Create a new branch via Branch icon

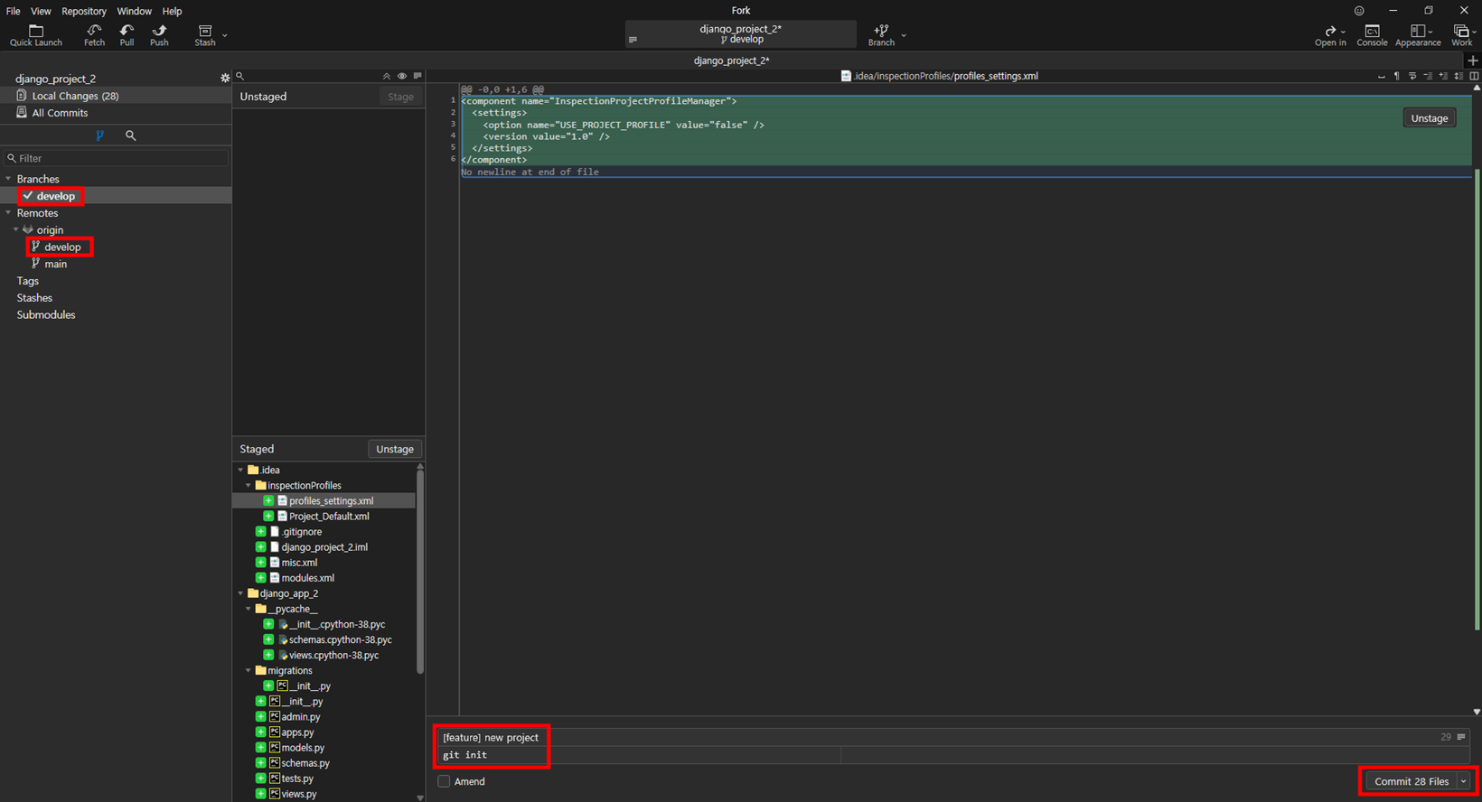(x=881, y=35)
